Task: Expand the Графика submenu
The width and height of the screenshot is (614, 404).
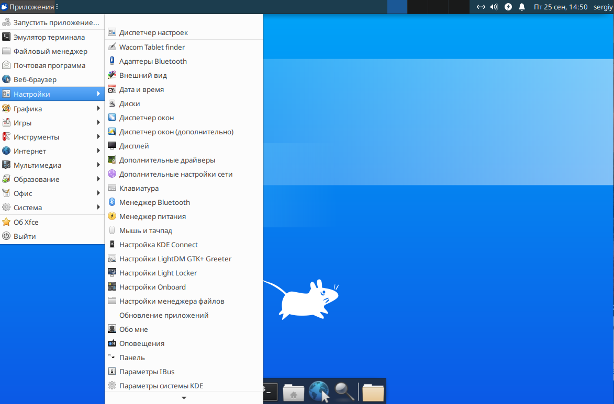Action: (52, 109)
